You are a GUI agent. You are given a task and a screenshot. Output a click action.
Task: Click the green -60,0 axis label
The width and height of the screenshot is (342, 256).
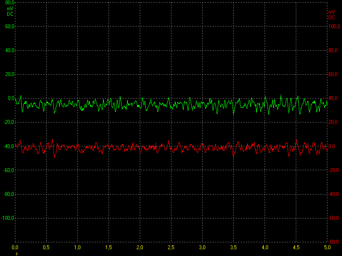(9, 170)
